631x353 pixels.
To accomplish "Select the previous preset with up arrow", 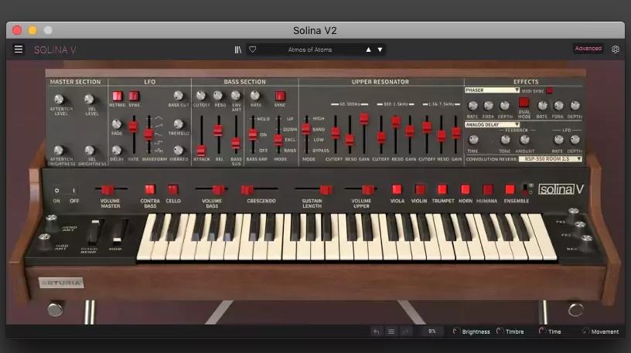I will pos(368,49).
